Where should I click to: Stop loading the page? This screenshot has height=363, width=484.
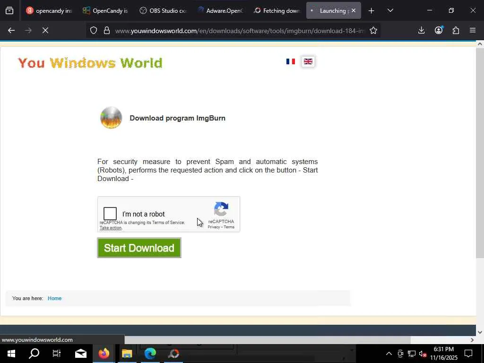[x=45, y=31]
